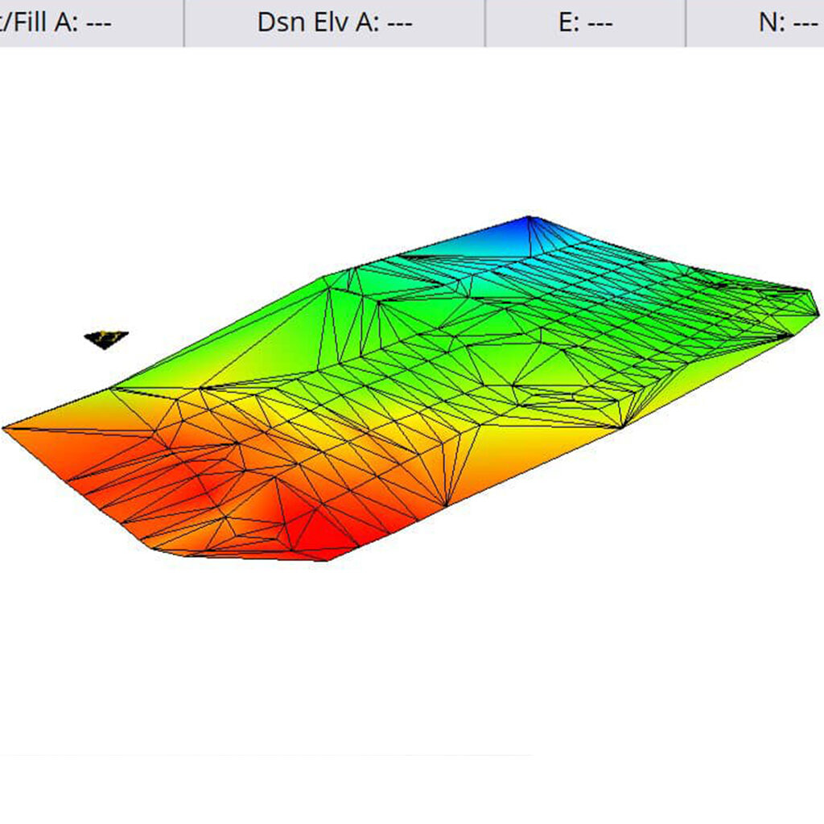Screen dimensions: 824x824
Task: Click the bottom-most vertex of the red region
Action: [326, 561]
